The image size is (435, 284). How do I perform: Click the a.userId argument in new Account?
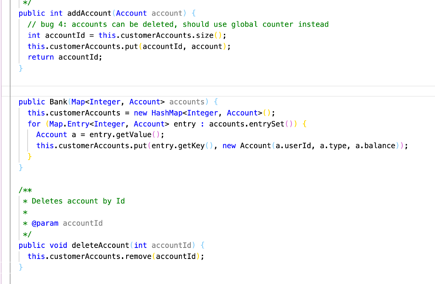(x=294, y=146)
